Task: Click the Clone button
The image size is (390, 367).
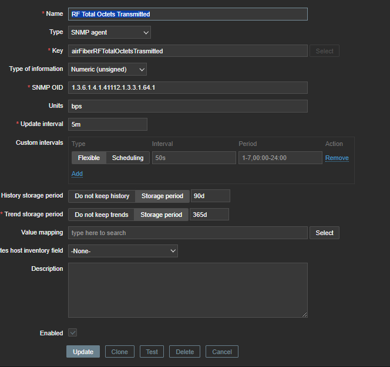Action: [119, 352]
